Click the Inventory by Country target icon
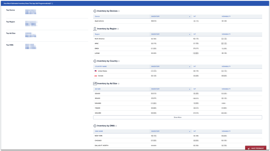270x151 pixels. (x=95, y=61)
